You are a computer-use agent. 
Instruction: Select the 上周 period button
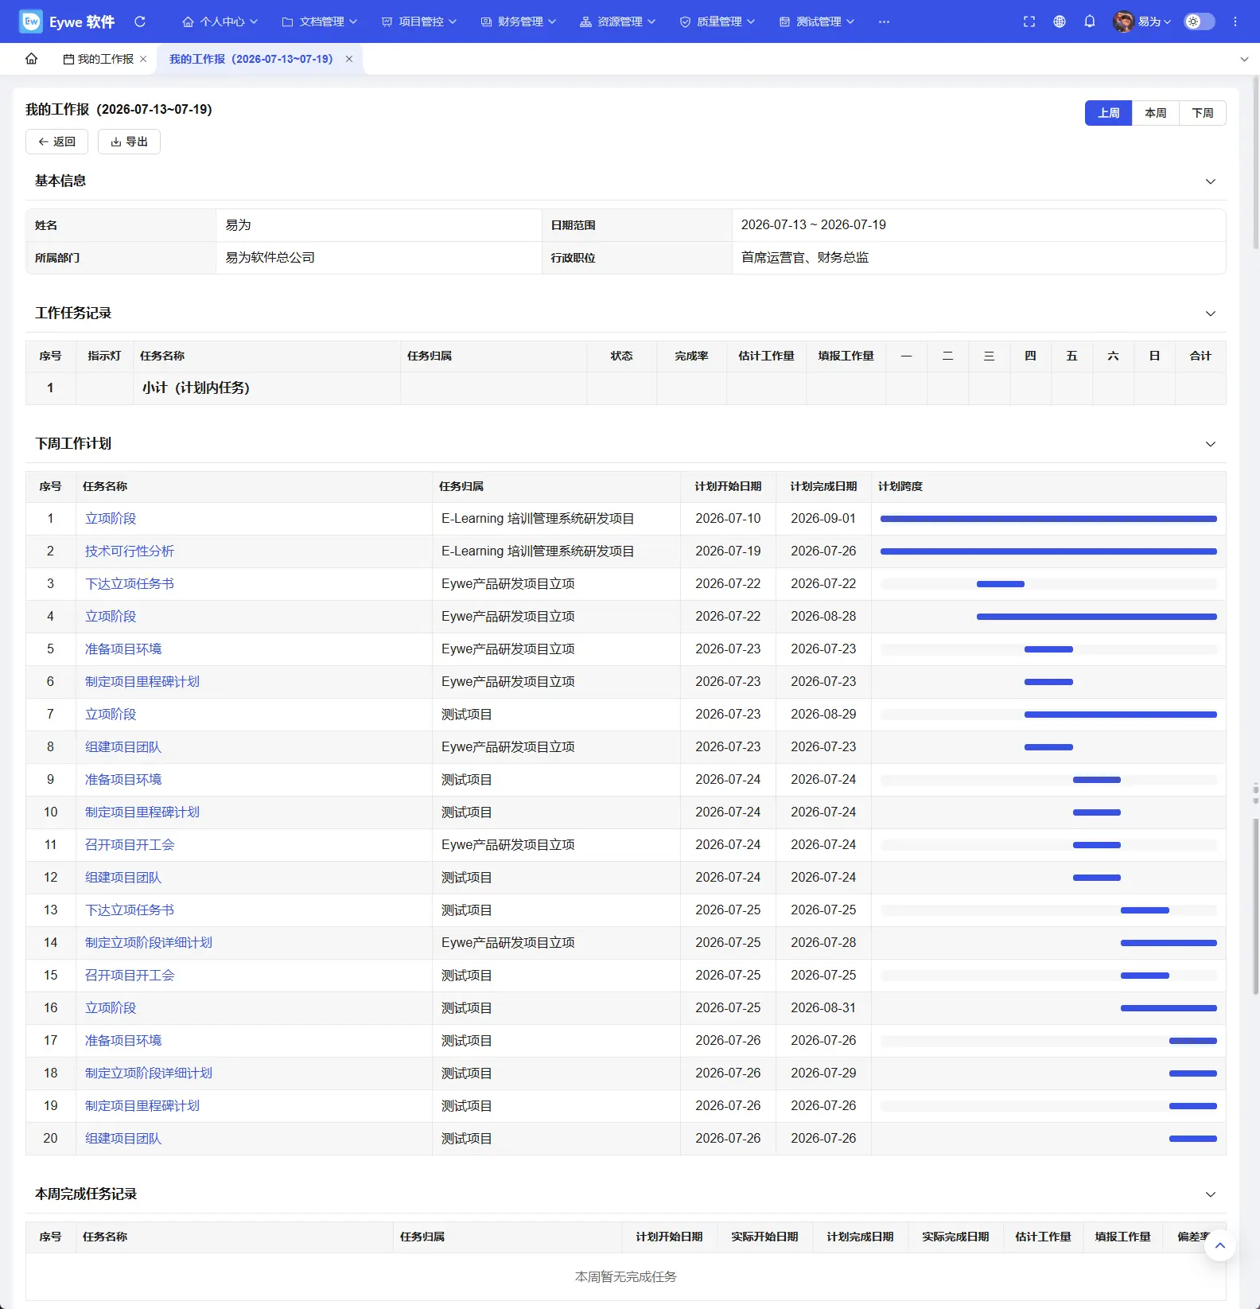click(1109, 113)
